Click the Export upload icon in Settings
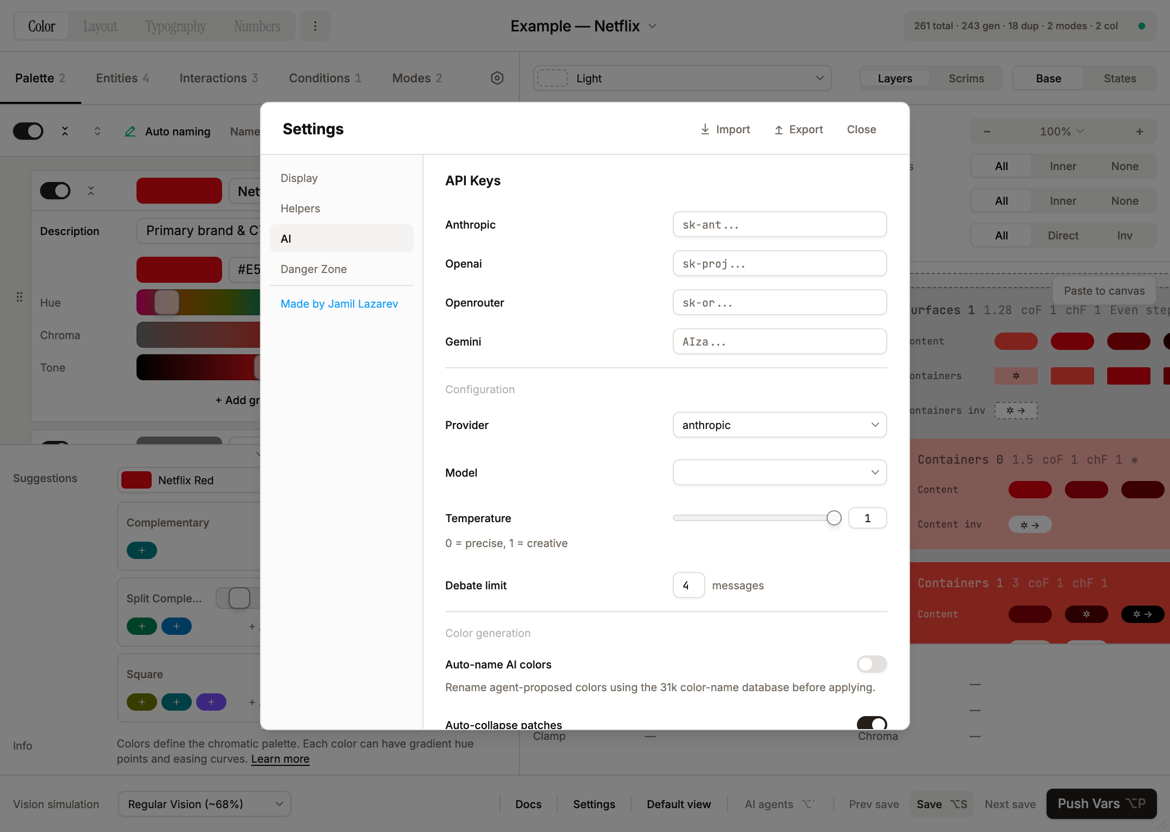The height and width of the screenshot is (832, 1170). pyautogui.click(x=778, y=129)
